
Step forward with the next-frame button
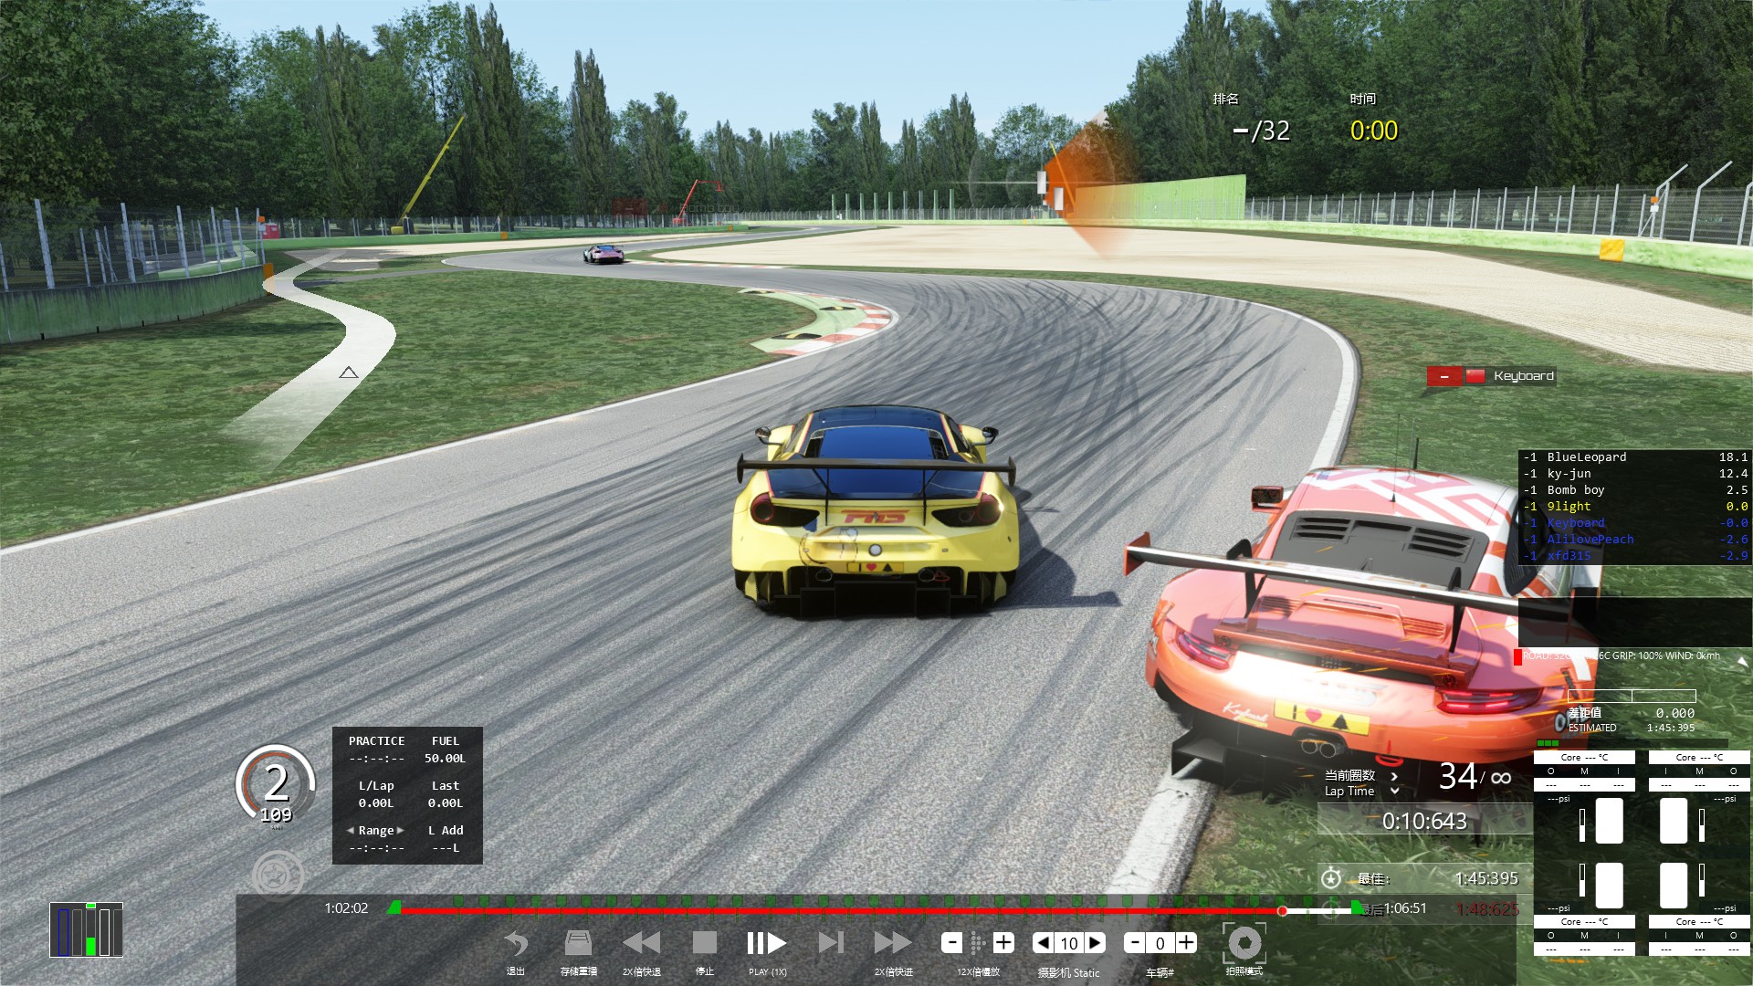(x=831, y=942)
